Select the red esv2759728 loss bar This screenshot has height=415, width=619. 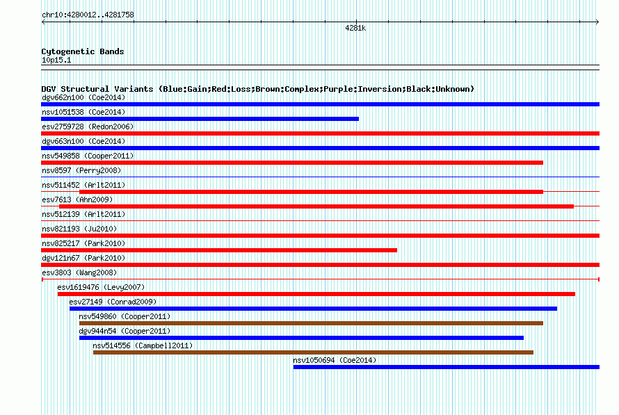(x=320, y=133)
